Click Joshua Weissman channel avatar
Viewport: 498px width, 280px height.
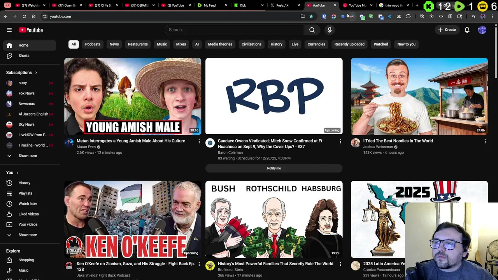pos(356,143)
